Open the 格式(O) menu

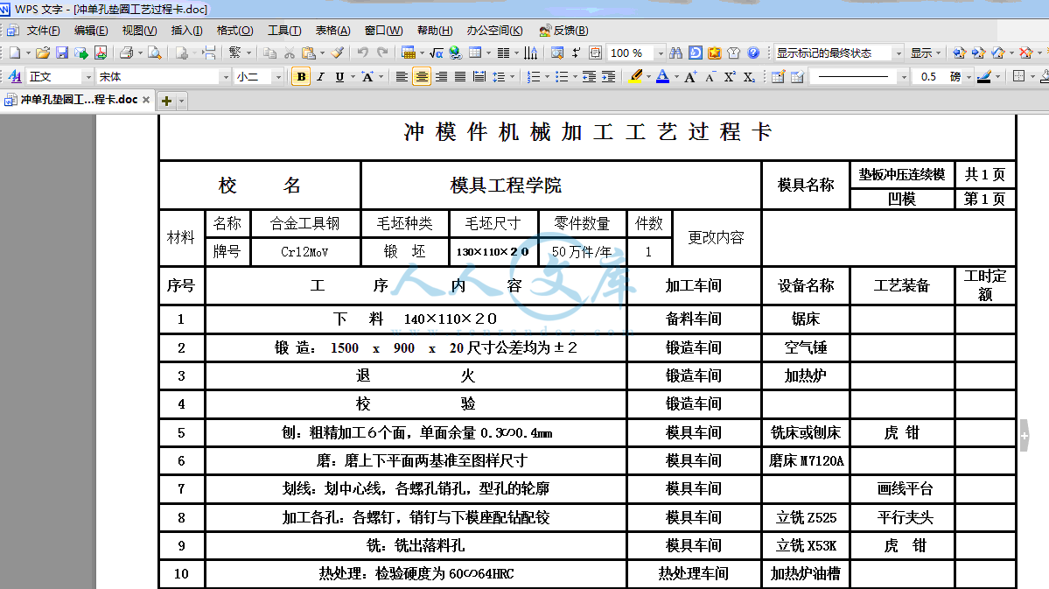coord(234,31)
